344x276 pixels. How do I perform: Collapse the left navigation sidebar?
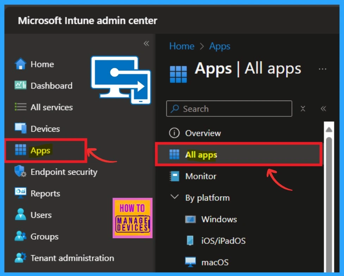click(146, 43)
